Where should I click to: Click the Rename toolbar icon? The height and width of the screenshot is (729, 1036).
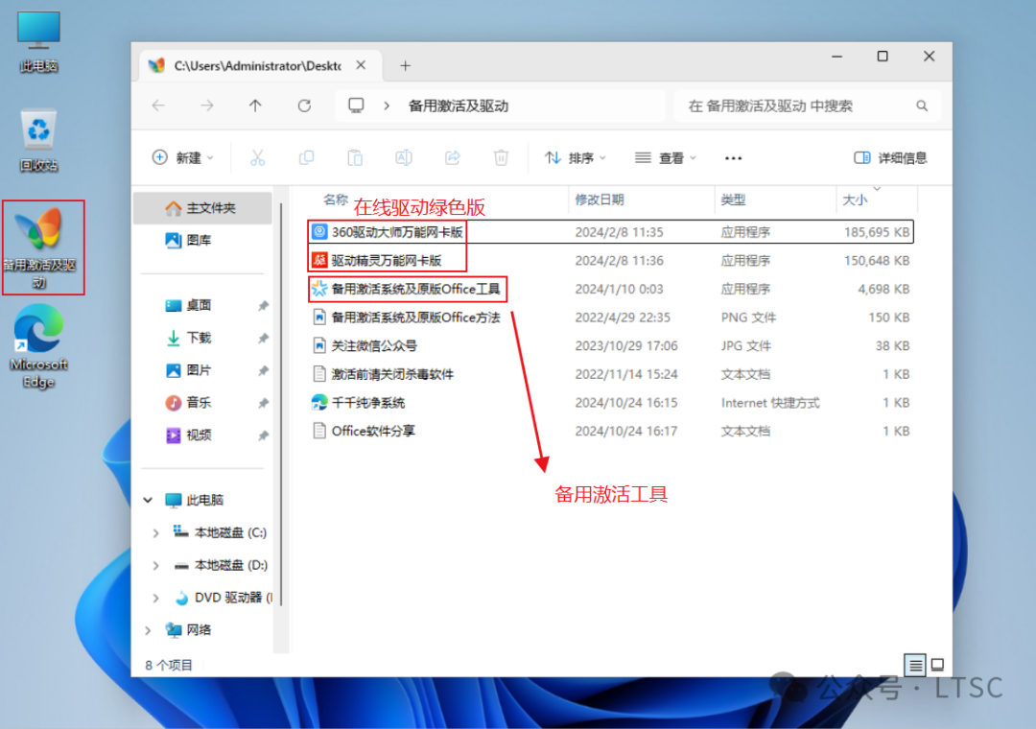point(404,158)
